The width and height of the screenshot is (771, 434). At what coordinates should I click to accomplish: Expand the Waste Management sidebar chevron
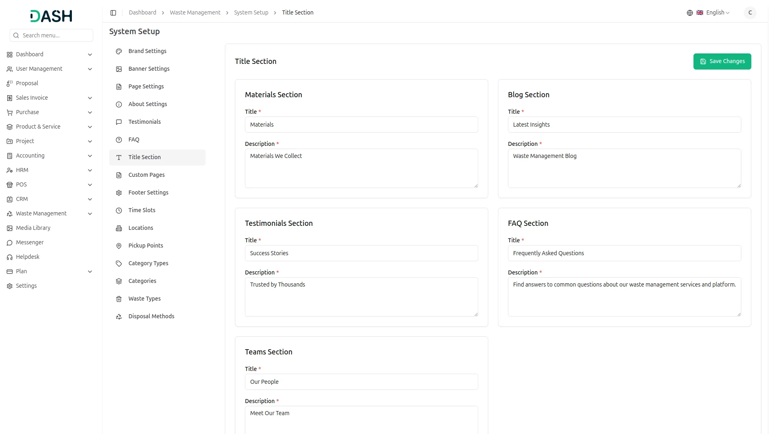(90, 214)
